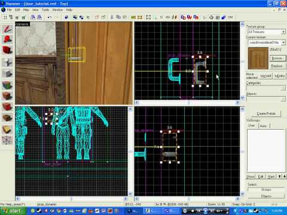The height and width of the screenshot is (215, 287).
Task: Toggle select-by-handles mode
Action: pyautogui.click(x=148, y=17)
